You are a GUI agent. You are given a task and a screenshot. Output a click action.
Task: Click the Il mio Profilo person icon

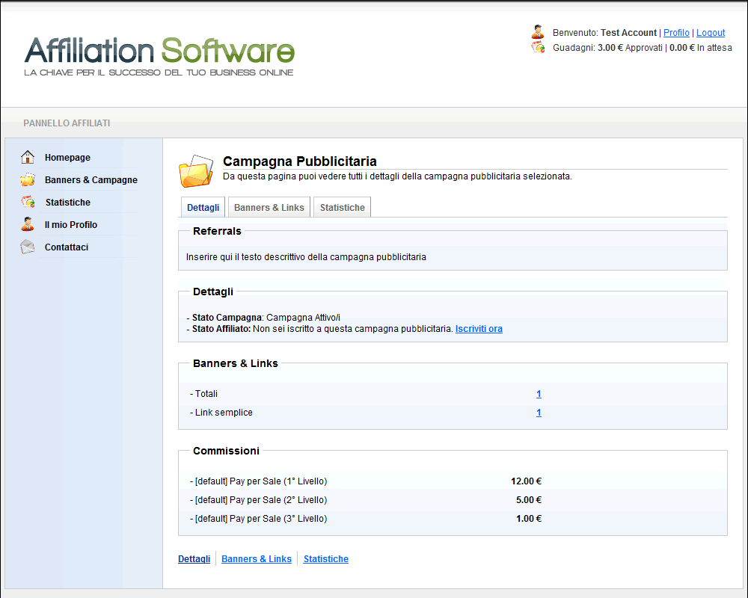(28, 224)
